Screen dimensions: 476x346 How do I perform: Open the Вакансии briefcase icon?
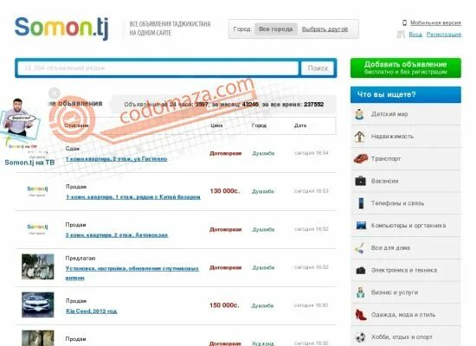361,181
